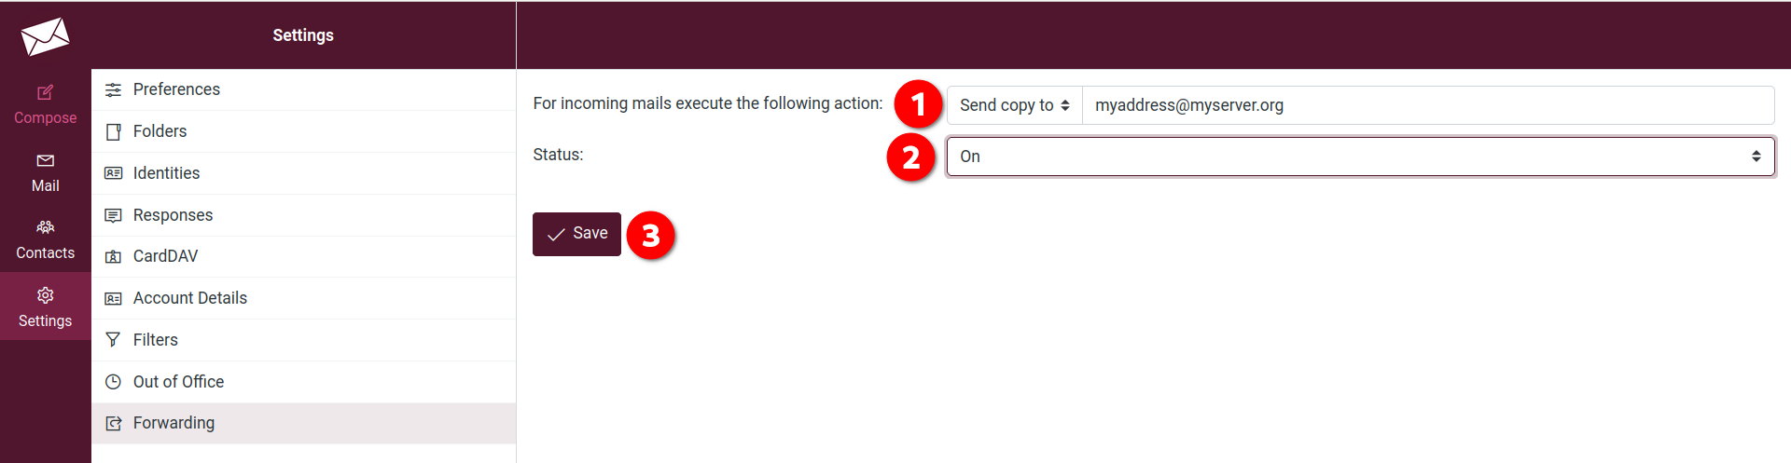Click the Compose pencil icon
This screenshot has width=1791, height=463.
(x=45, y=92)
